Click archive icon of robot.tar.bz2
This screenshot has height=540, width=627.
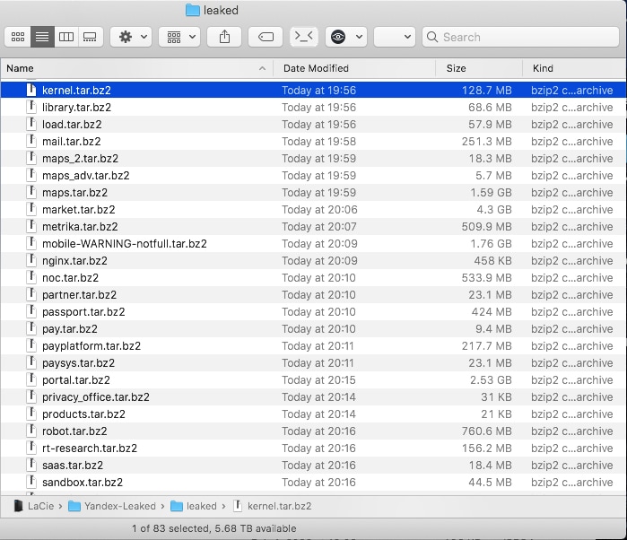click(31, 431)
